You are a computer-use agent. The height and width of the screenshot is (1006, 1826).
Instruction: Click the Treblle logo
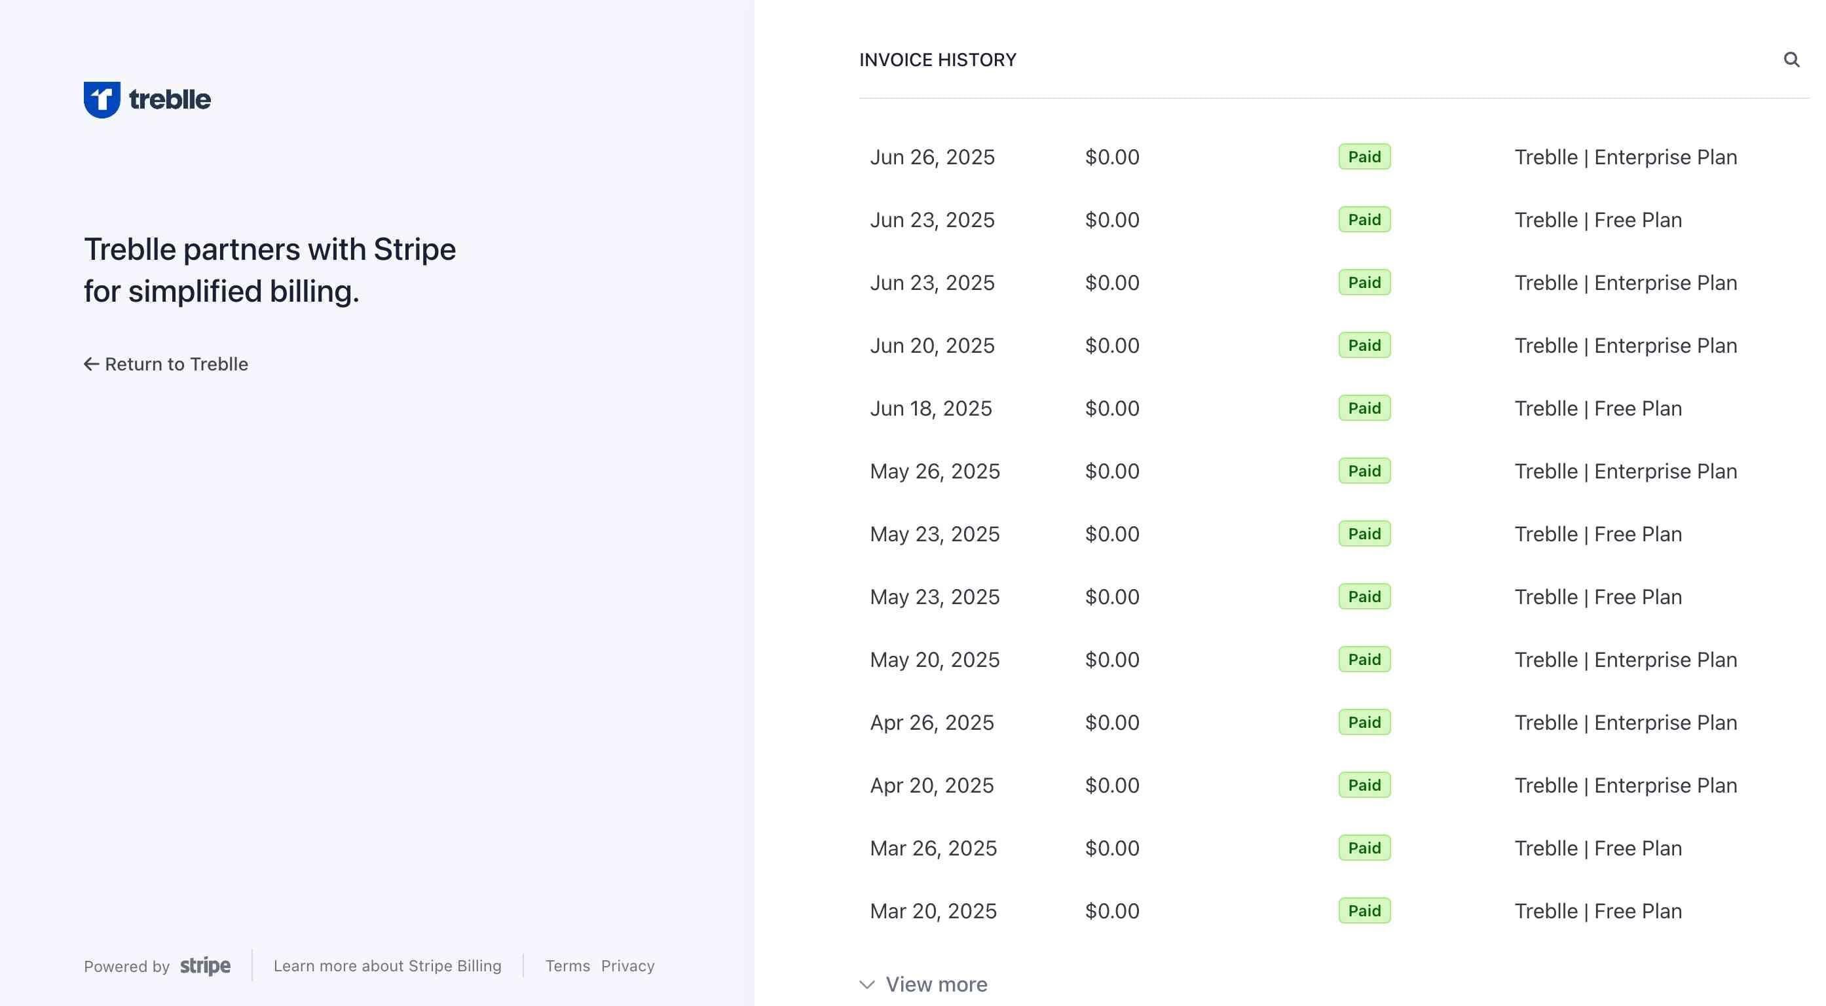[x=147, y=98]
